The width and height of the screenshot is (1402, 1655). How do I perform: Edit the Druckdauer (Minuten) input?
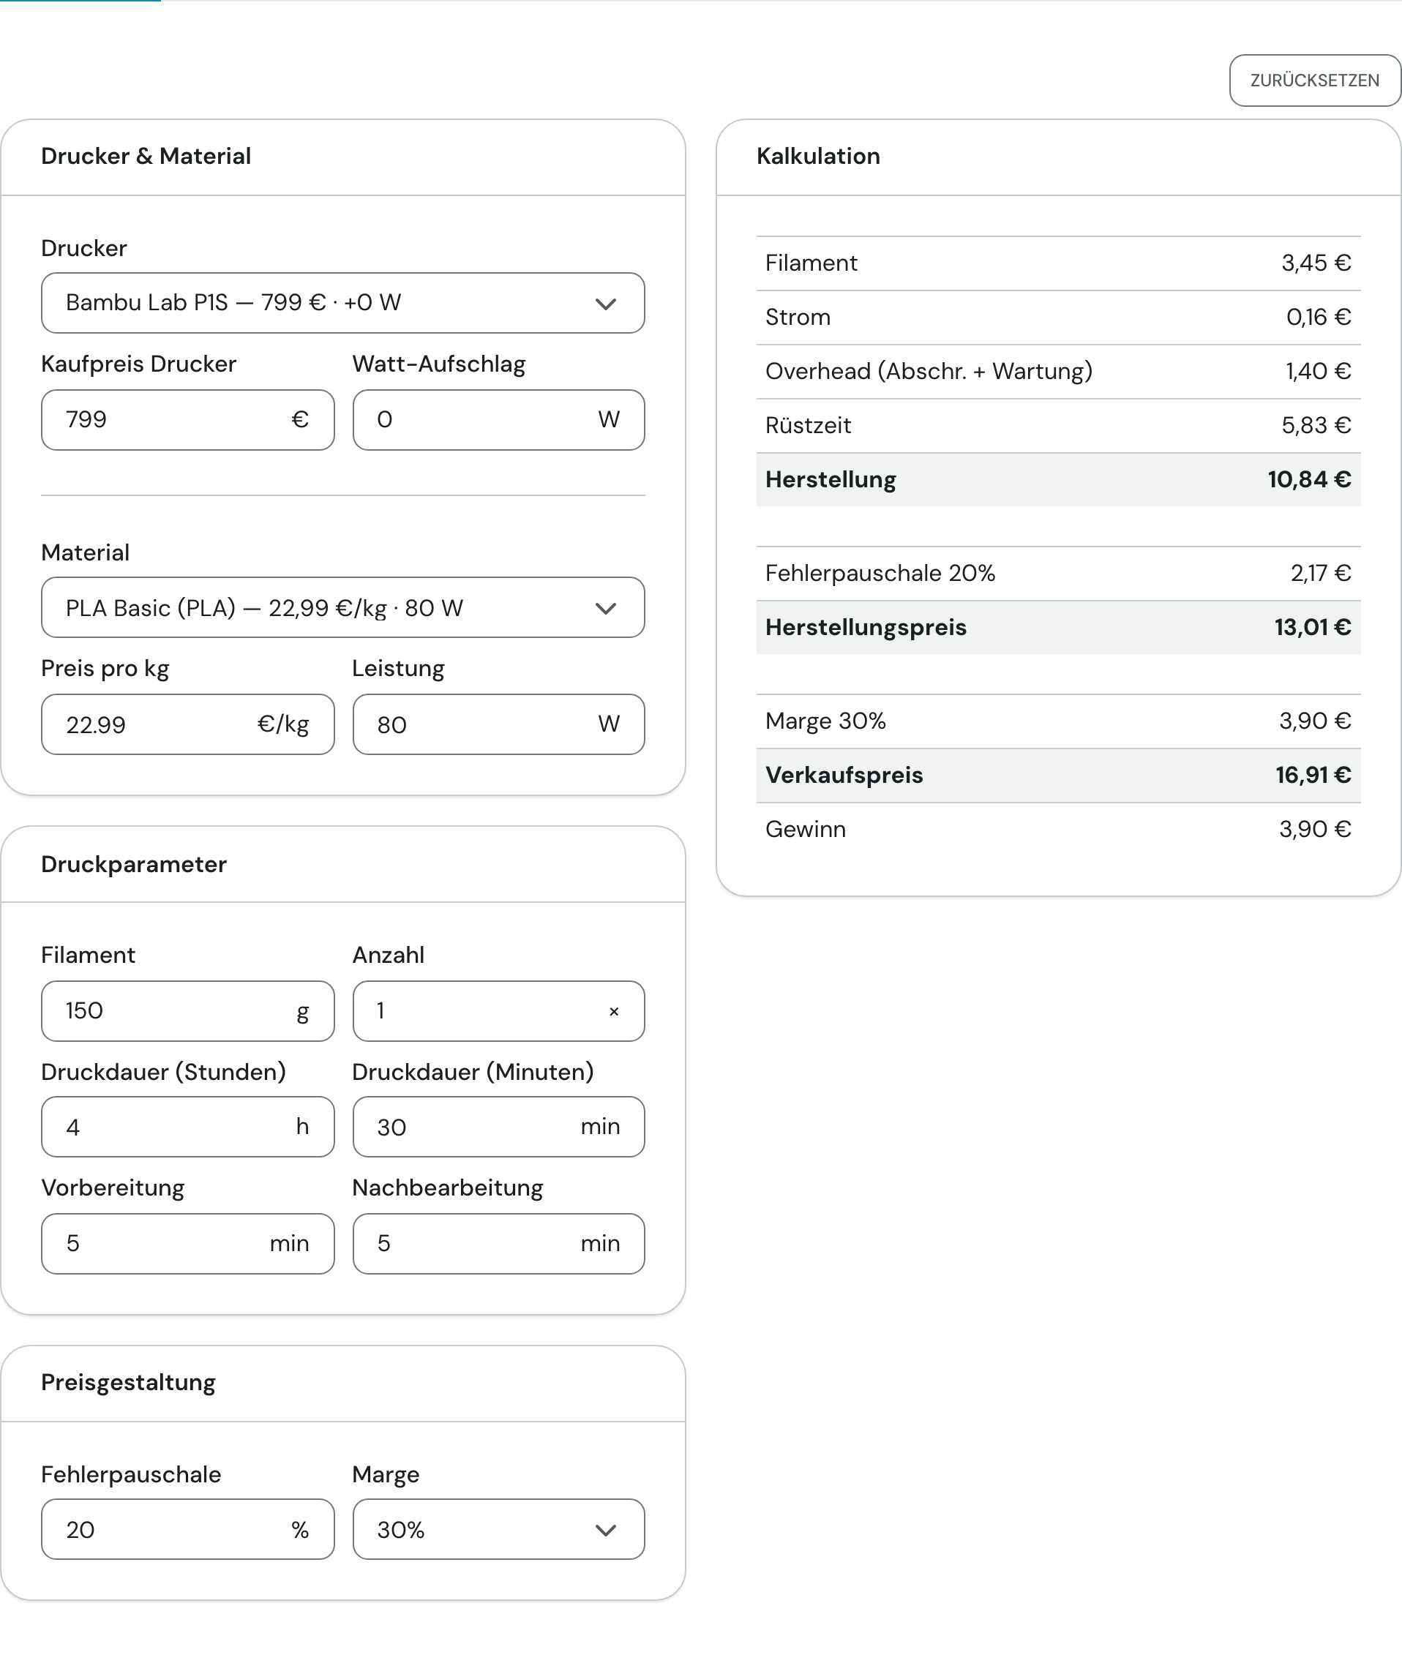pos(498,1127)
